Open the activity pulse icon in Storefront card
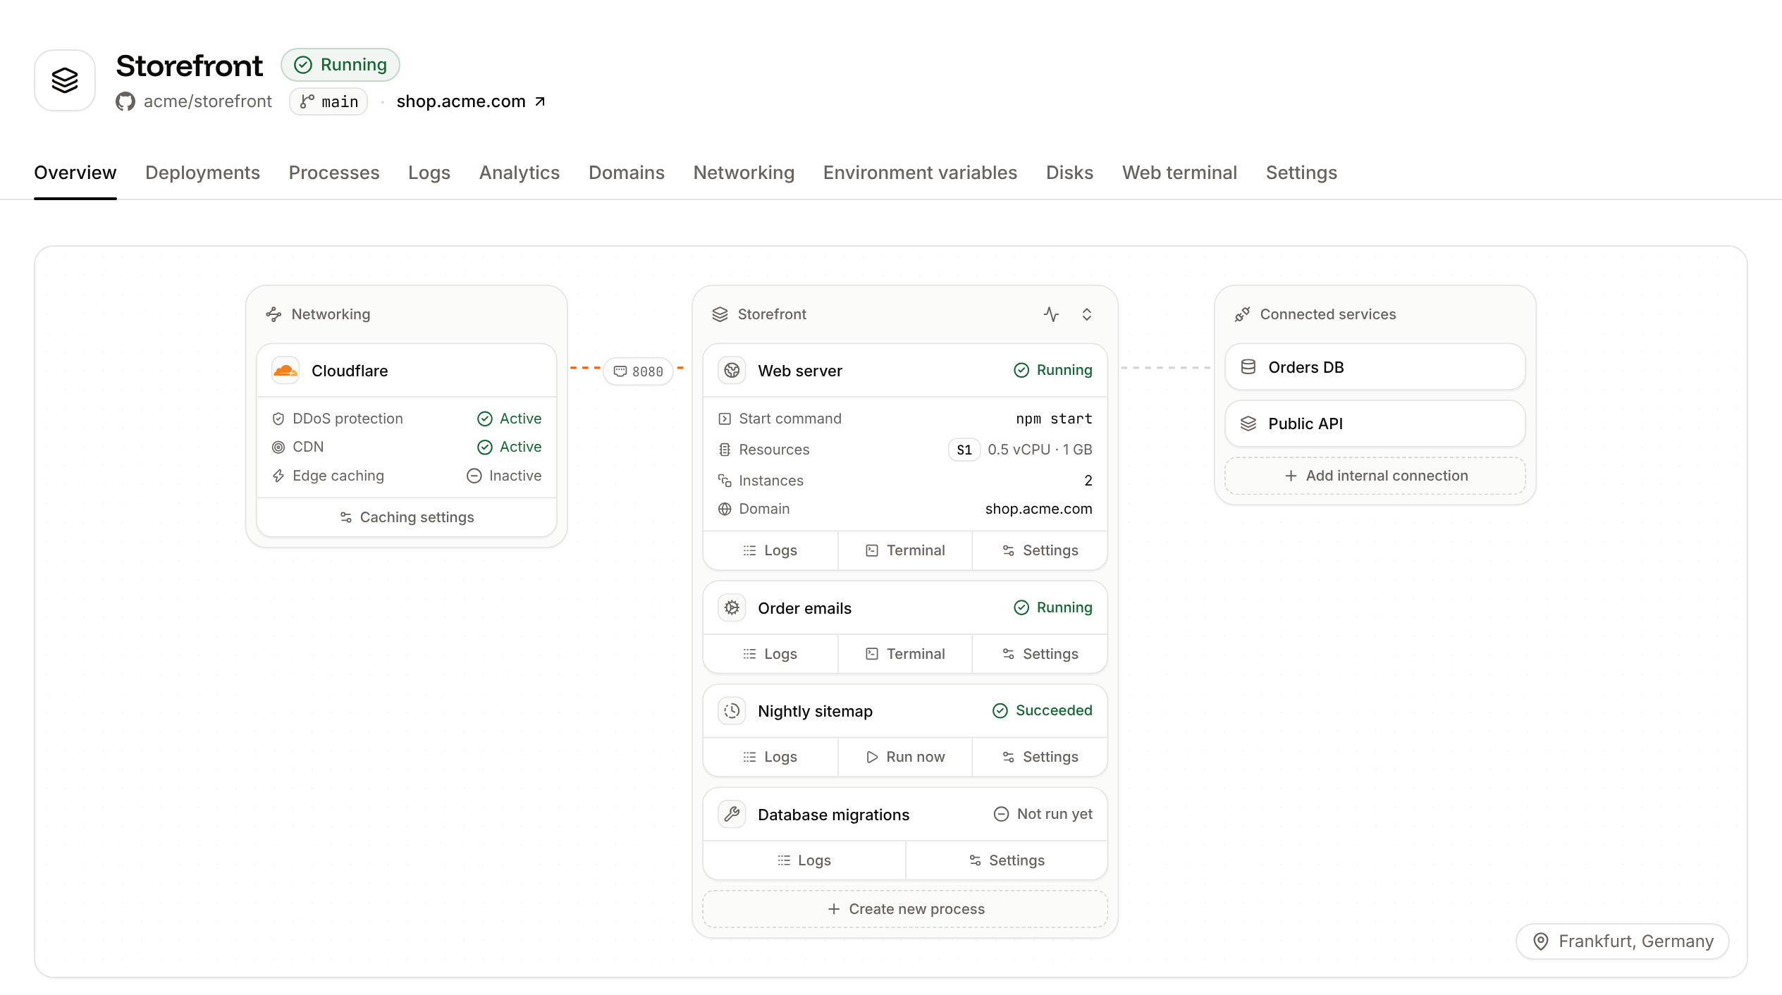The image size is (1782, 995). point(1051,314)
